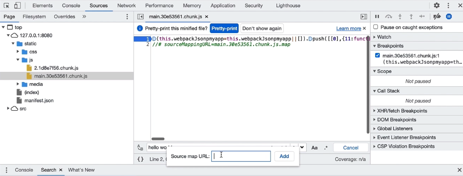Viewport: 463px width, 176px height.
Task: Click Don't show again button
Action: click(262, 29)
